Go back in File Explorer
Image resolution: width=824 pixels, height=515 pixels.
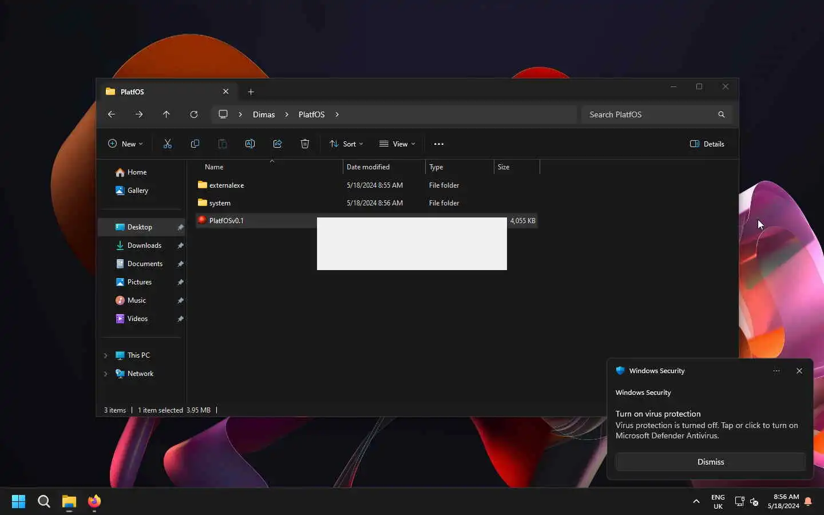click(112, 114)
